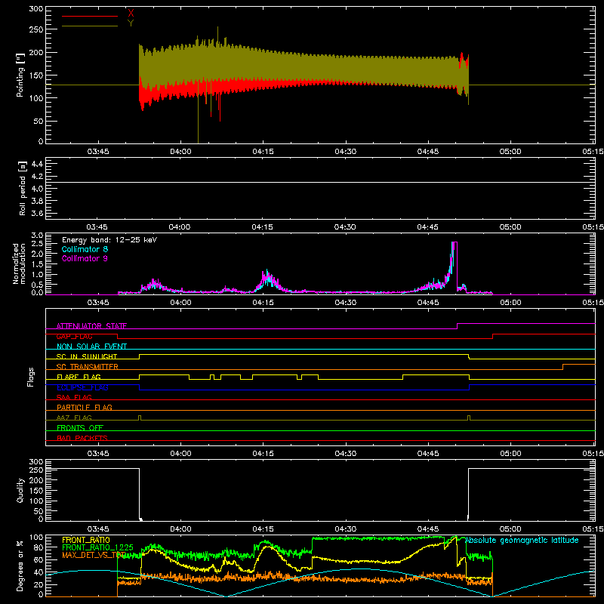The height and width of the screenshot is (604, 604).
Task: Click the PARTICLE_FLAG label
Action: click(85, 407)
